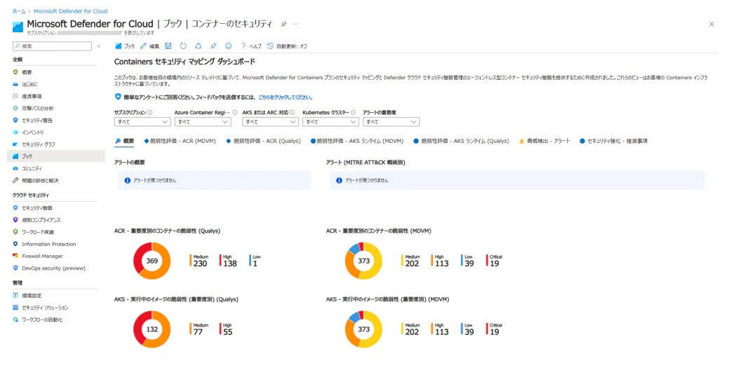
Task: Click the High 138 legend value
Action: coord(229,261)
